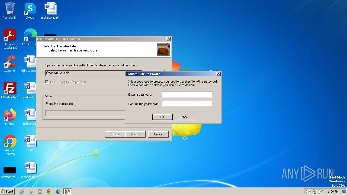The width and height of the screenshot is (347, 195).
Task: Toggle Fast Pack (No Compression) checkbox
Action: (x=47, y=82)
